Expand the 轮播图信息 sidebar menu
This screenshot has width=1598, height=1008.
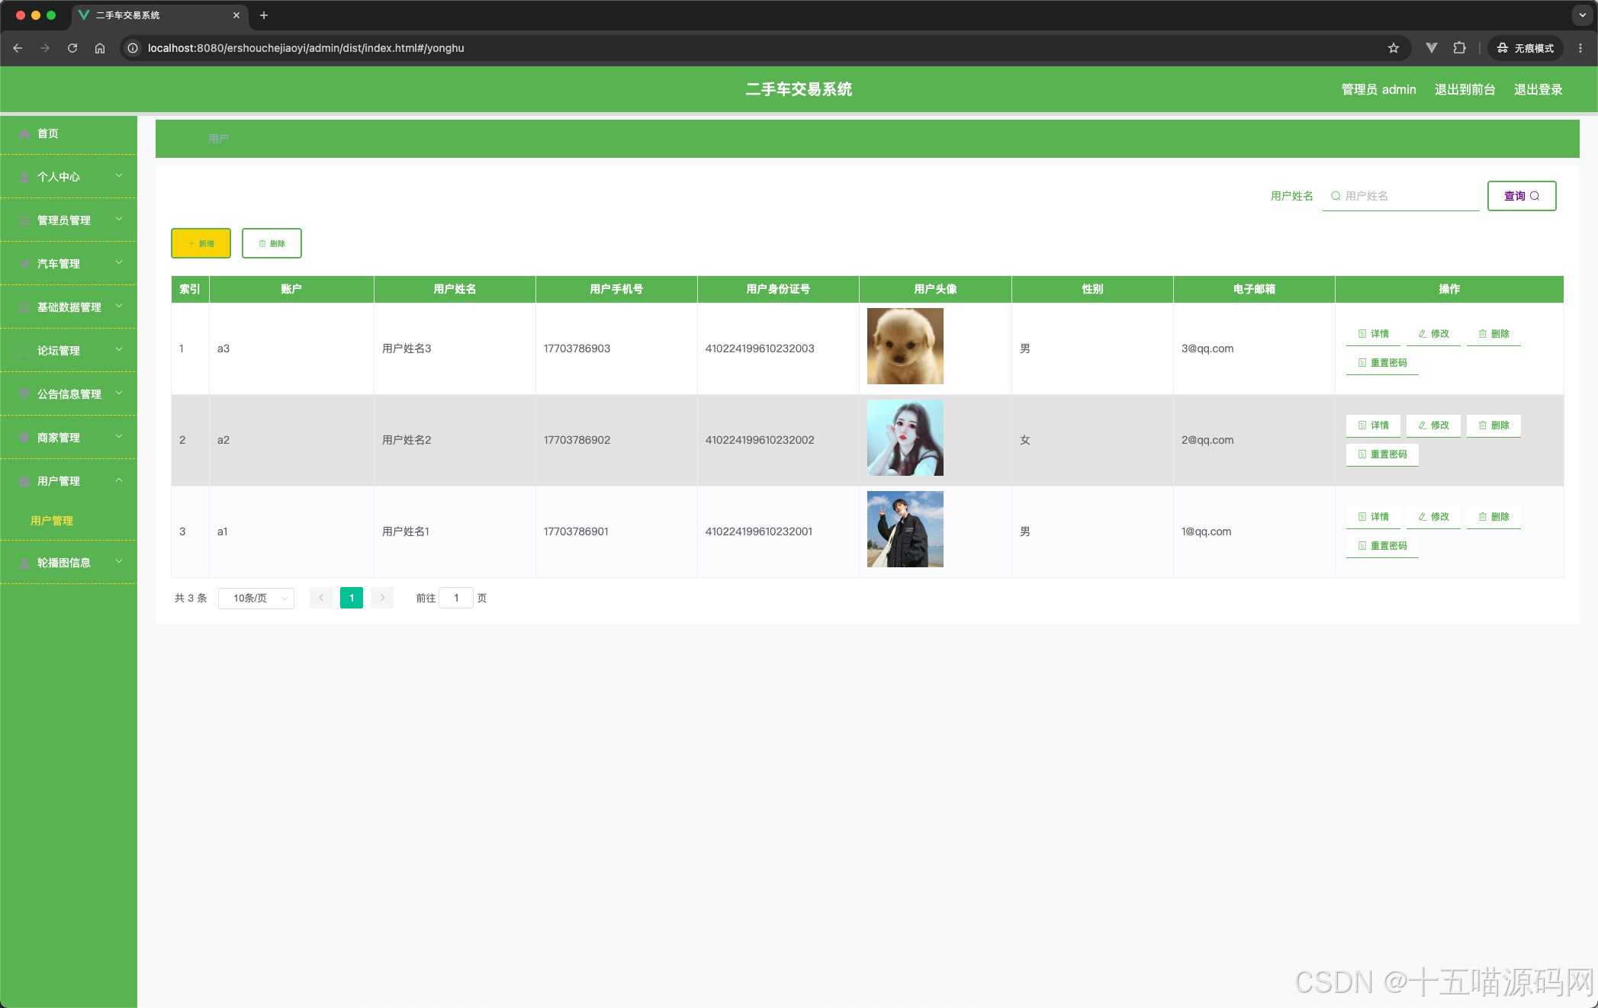coord(69,563)
